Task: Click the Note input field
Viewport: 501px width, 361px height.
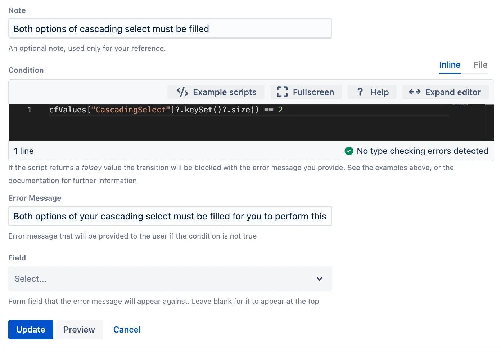Action: pos(170,29)
